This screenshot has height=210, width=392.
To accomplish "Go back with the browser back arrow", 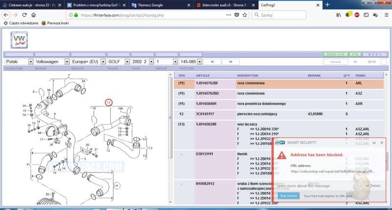I will [6, 15].
